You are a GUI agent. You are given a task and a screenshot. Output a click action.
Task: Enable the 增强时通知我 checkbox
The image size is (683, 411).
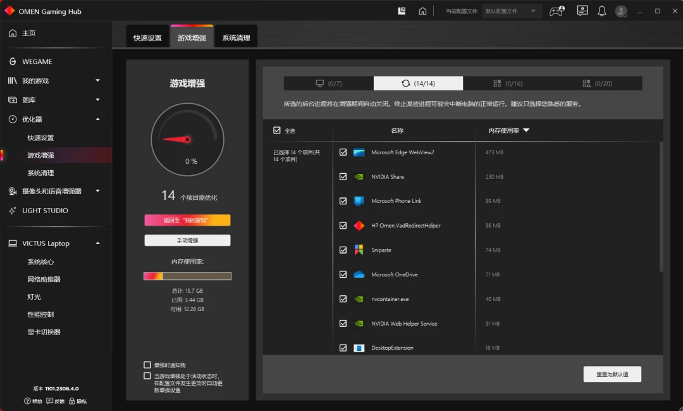coord(147,365)
